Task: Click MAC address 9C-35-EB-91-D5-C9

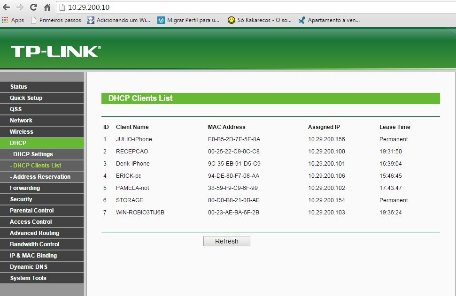Action: pyautogui.click(x=234, y=164)
